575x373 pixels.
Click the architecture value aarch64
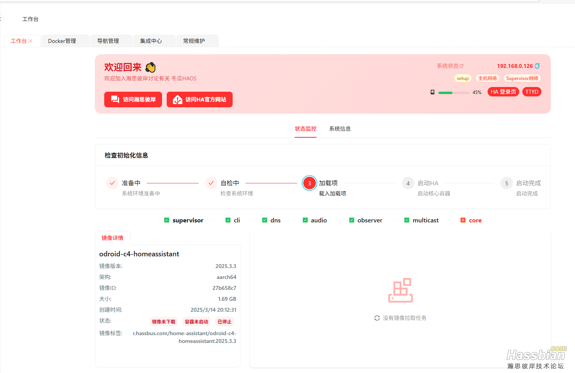point(226,277)
